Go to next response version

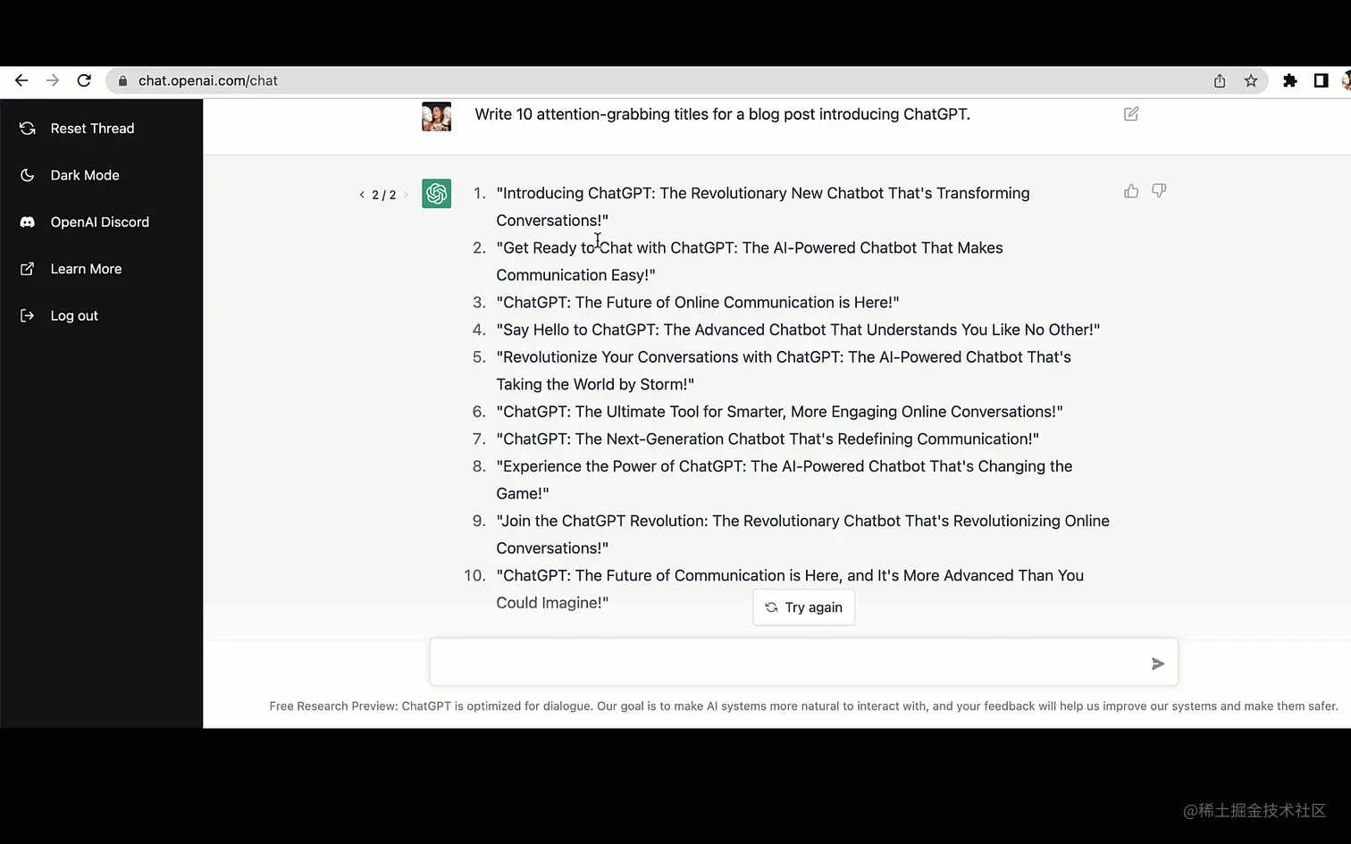(406, 195)
